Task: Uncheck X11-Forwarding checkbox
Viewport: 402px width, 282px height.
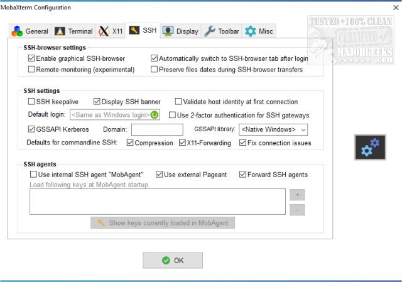Action: pyautogui.click(x=182, y=143)
